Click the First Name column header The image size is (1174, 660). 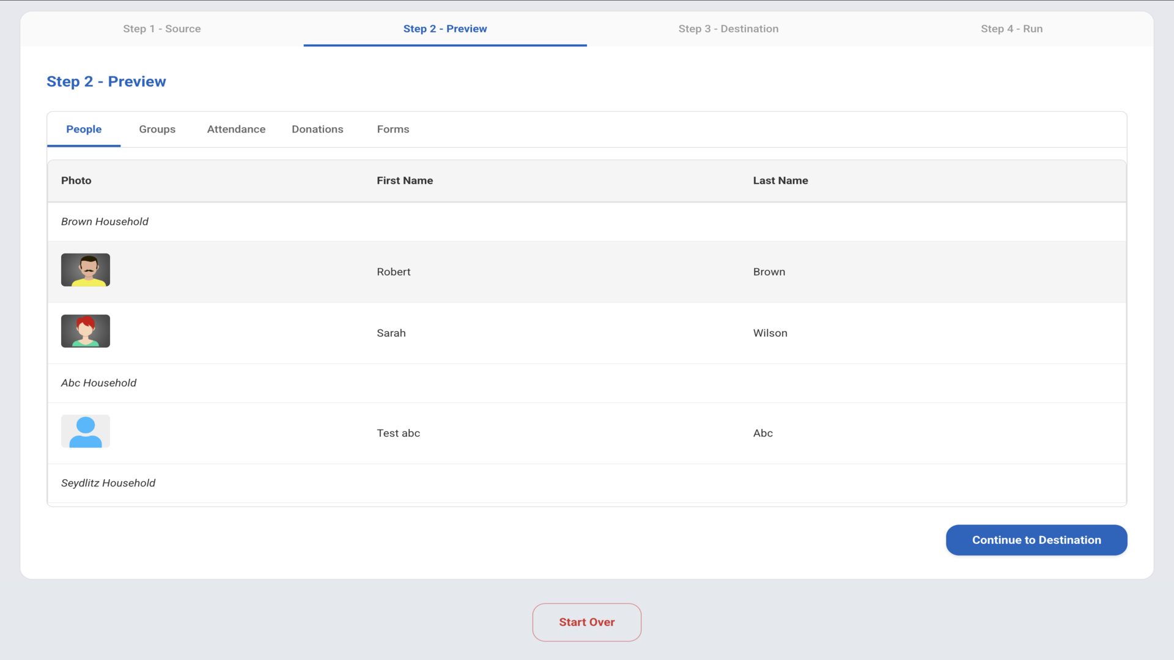[404, 180]
